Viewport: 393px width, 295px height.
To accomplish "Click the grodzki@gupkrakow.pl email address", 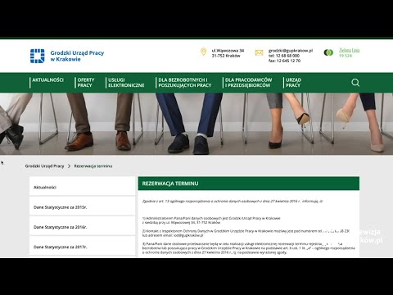I will coord(291,51).
